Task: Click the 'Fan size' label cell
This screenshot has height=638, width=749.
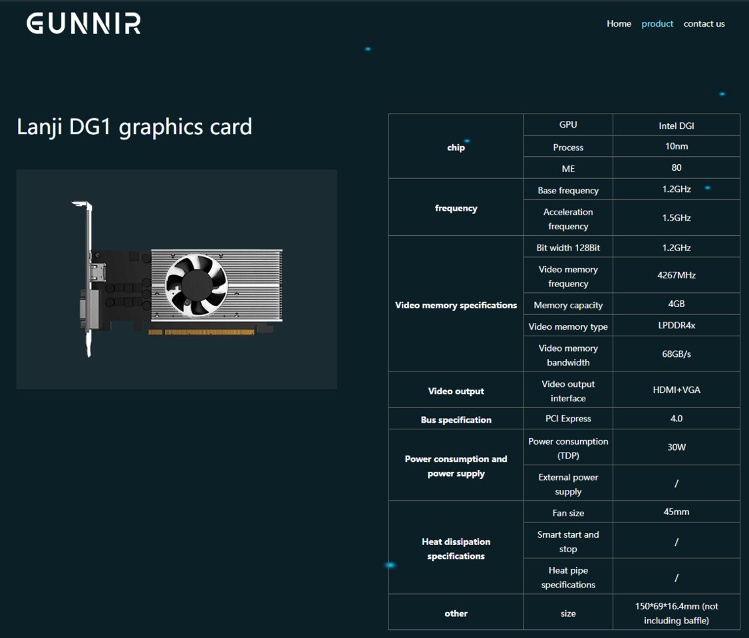Action: coord(568,512)
